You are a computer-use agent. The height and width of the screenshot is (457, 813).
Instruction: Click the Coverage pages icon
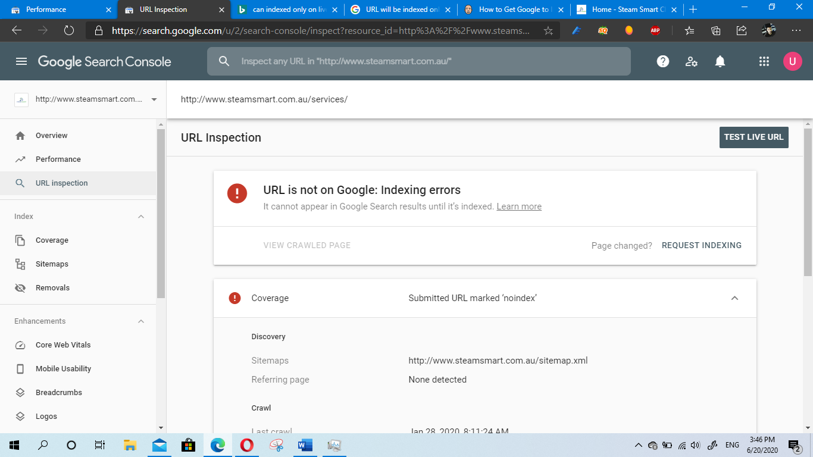[20, 240]
